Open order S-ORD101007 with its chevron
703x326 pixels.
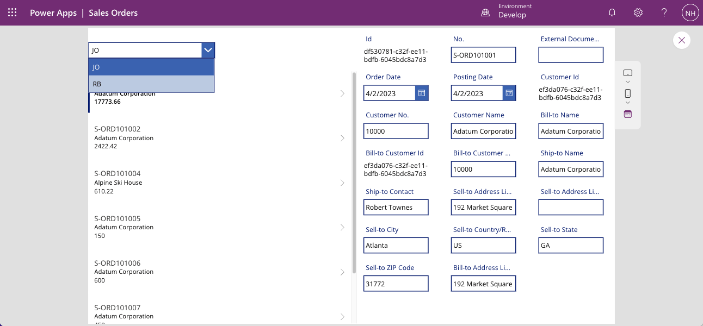(x=342, y=316)
